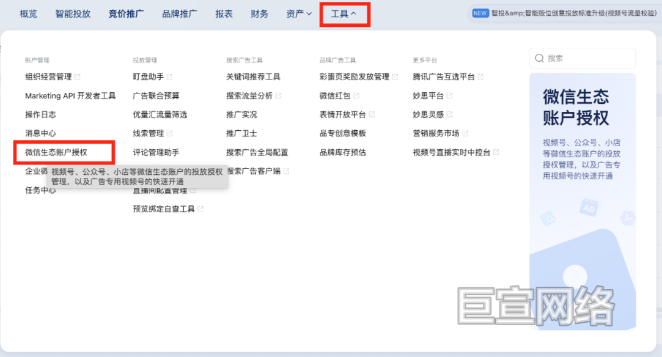Image resolution: width=662 pixels, height=357 pixels.
Task: Click external-link icon beside 妙思平台
Action: [x=449, y=96]
